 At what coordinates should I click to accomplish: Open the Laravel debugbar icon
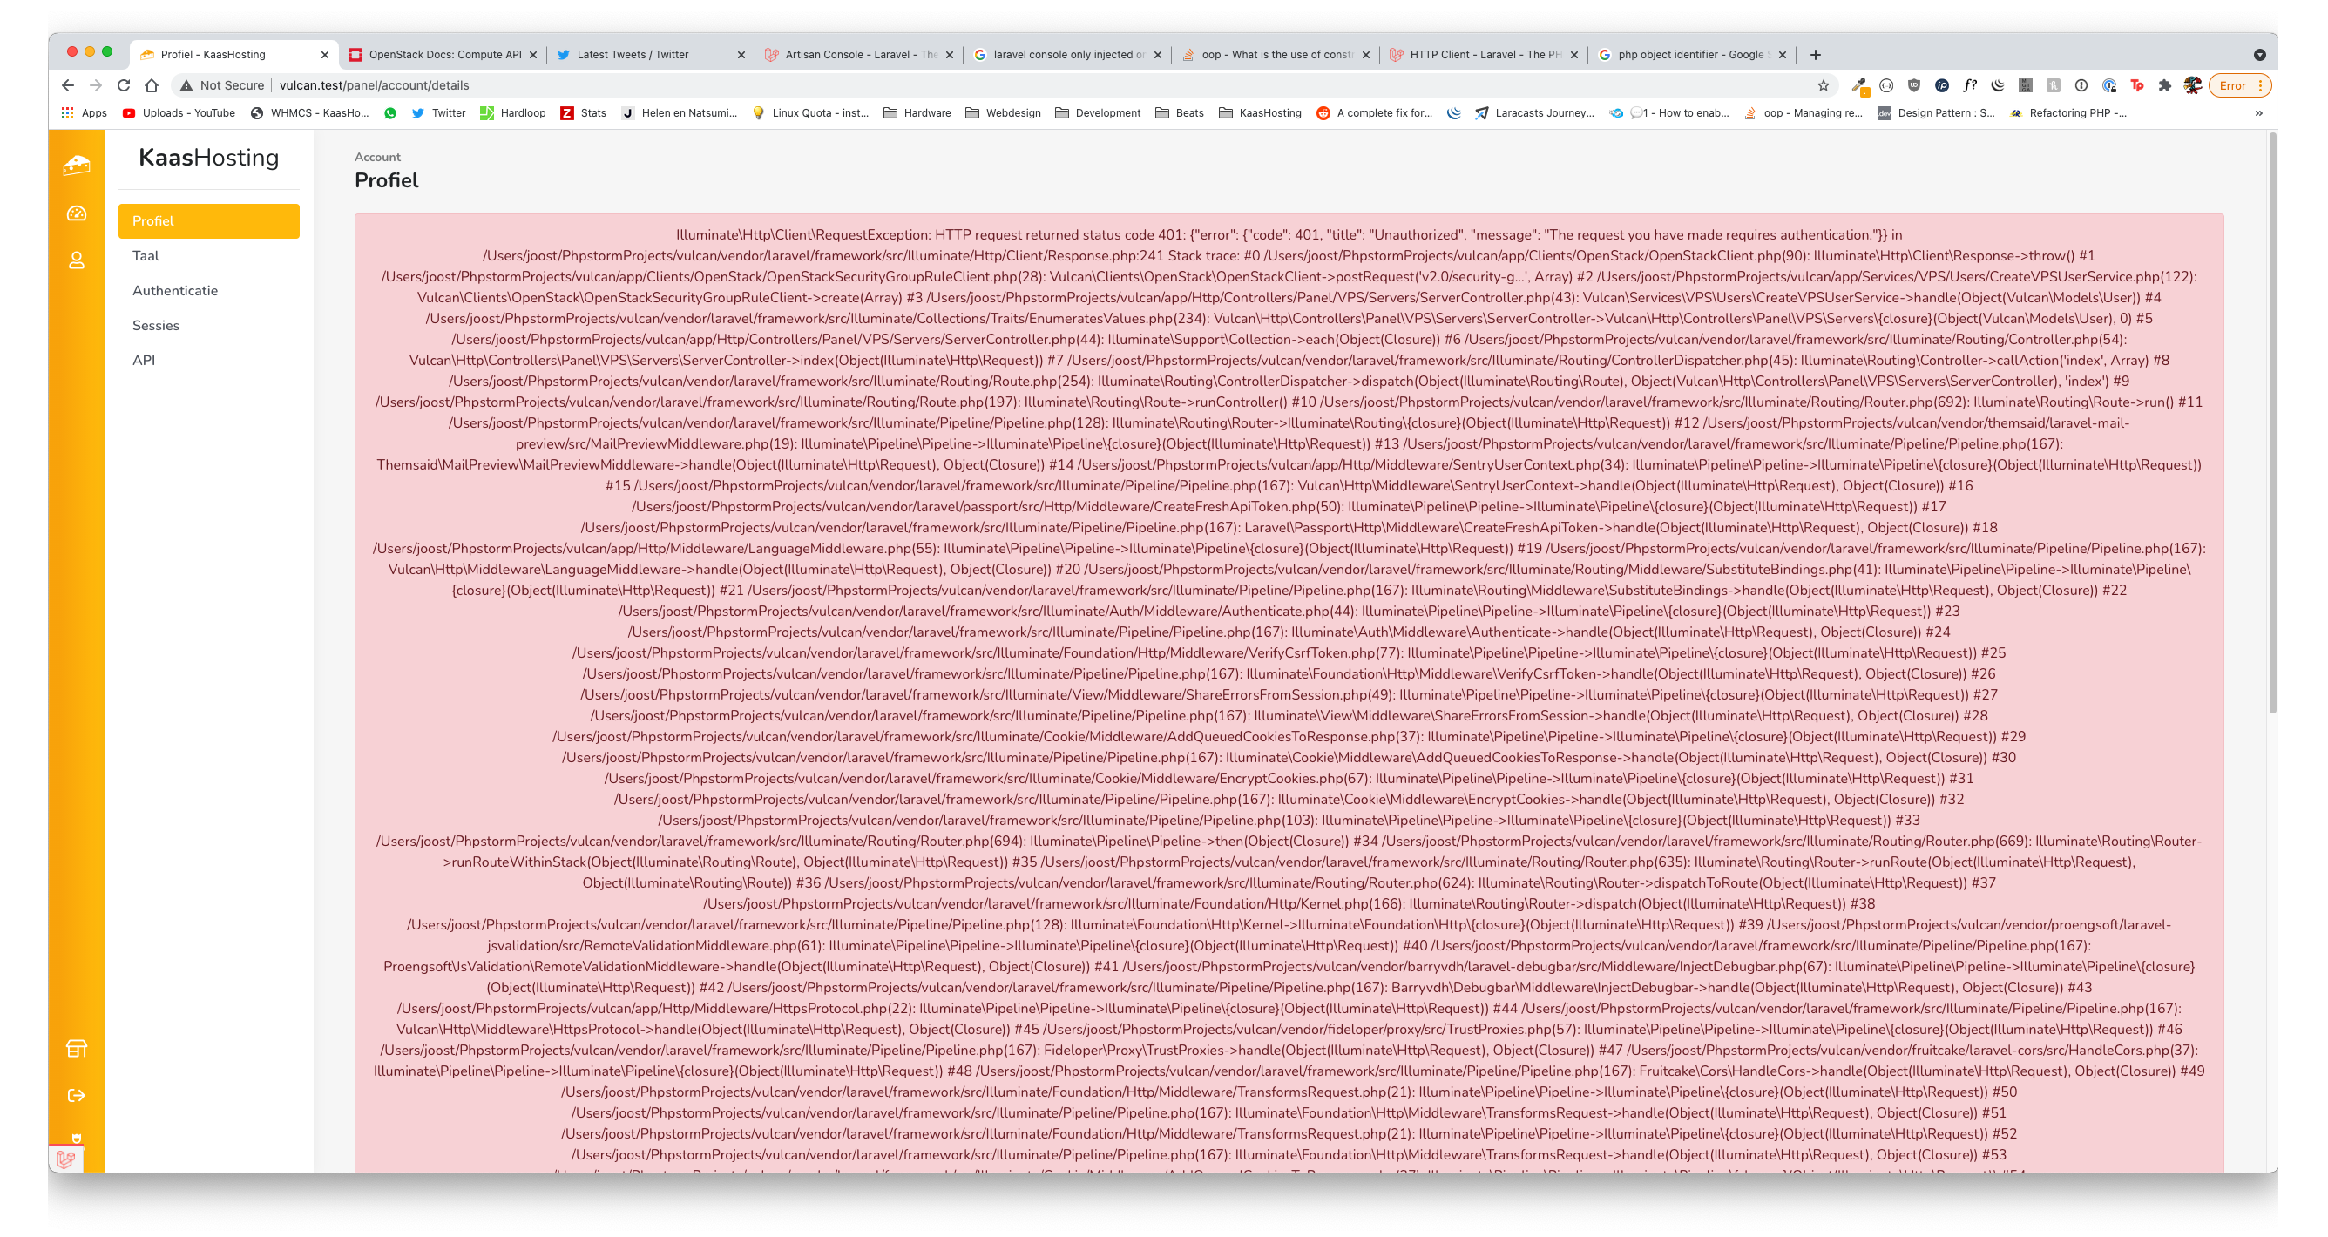click(66, 1159)
